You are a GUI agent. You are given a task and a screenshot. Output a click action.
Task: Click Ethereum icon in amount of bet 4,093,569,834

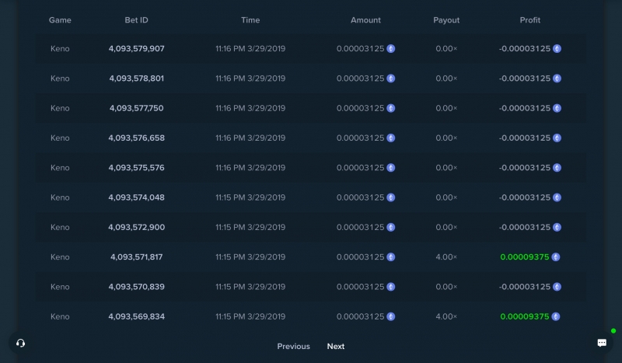point(391,316)
